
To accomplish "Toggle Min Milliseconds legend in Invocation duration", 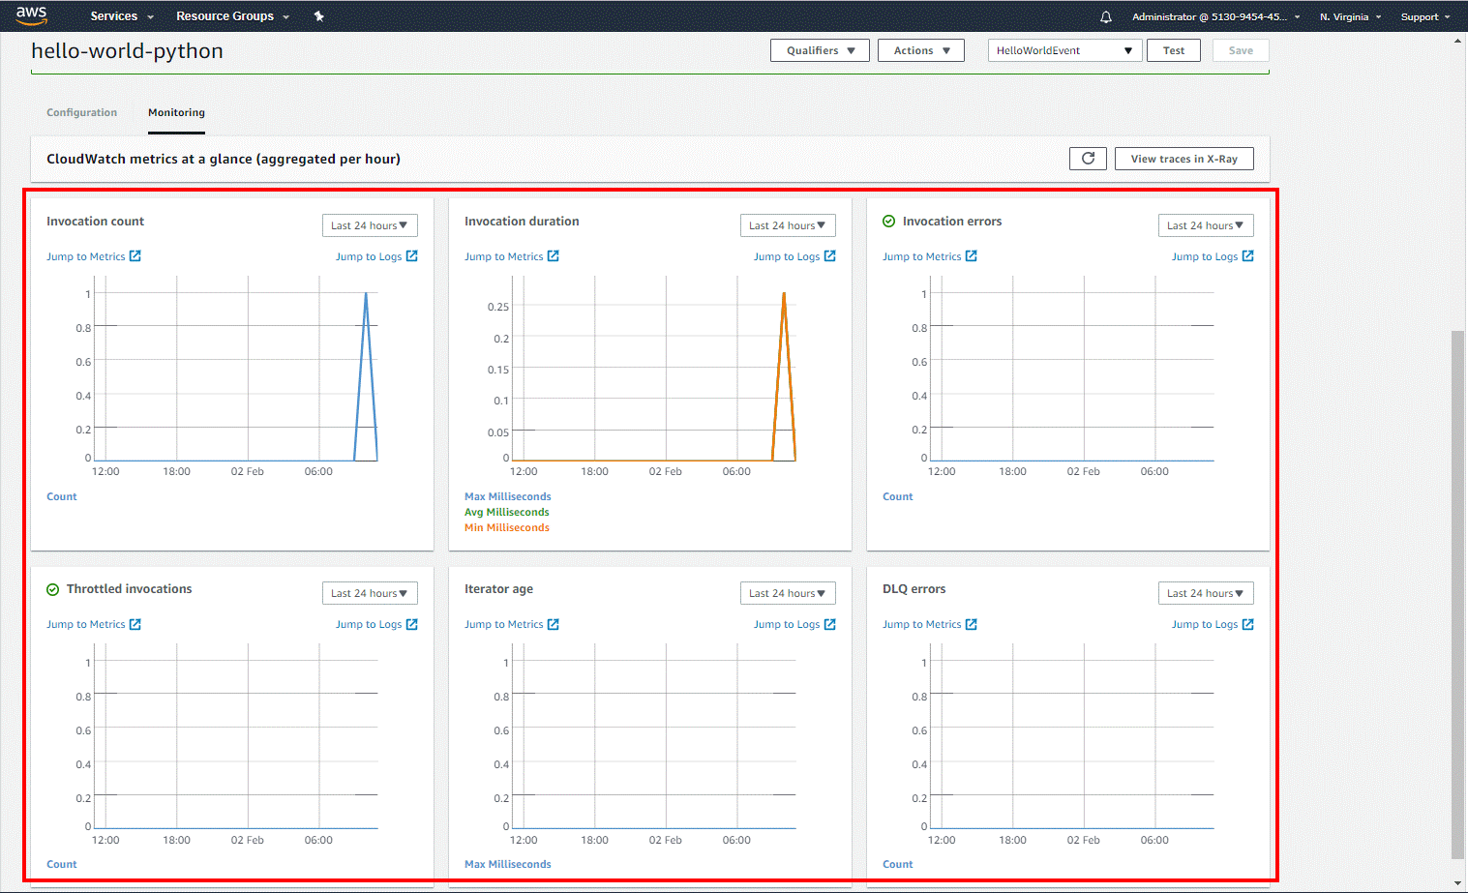I will pyautogui.click(x=507, y=527).
